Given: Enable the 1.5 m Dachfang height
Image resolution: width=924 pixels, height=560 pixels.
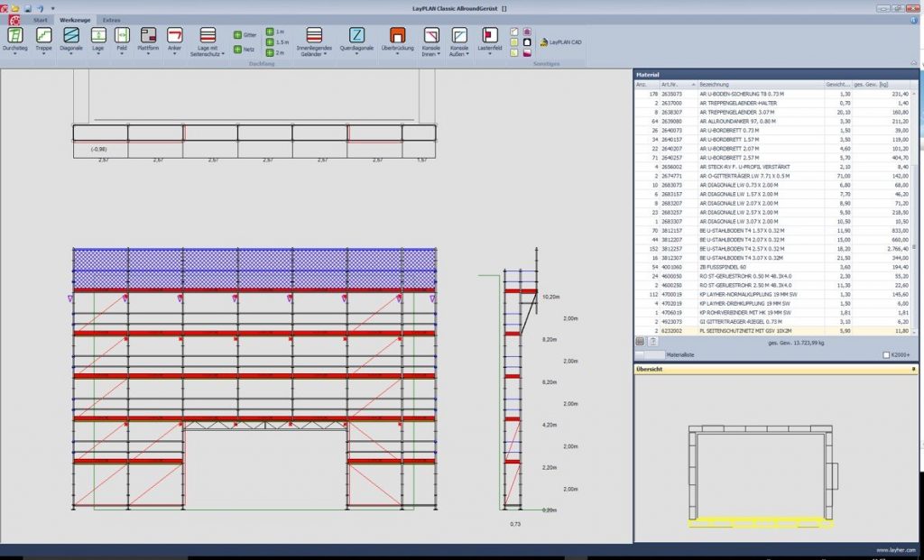Looking at the screenshot, I should [277, 42].
